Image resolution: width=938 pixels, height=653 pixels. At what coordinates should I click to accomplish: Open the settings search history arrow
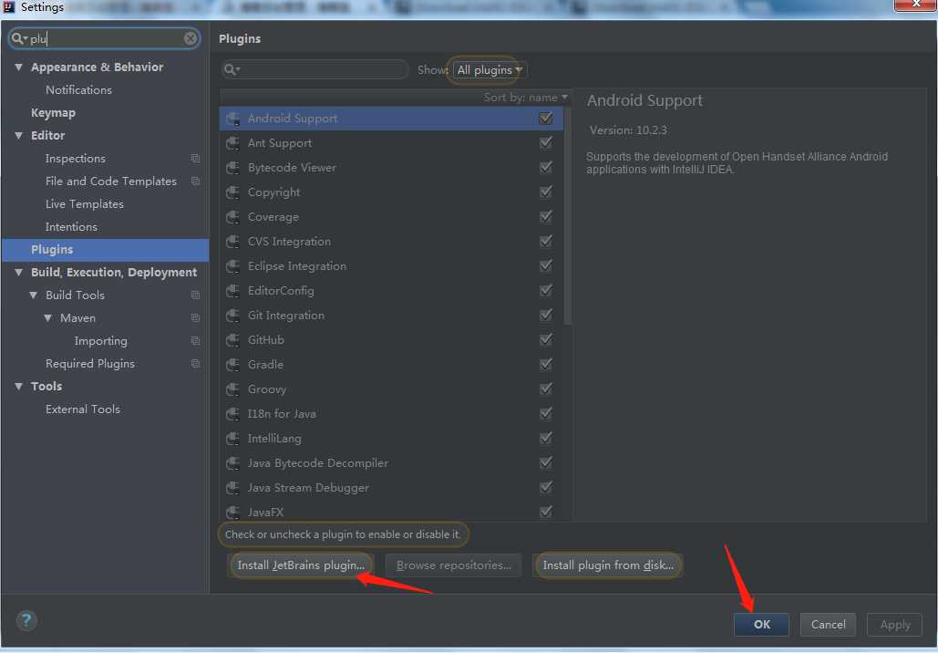(x=26, y=38)
